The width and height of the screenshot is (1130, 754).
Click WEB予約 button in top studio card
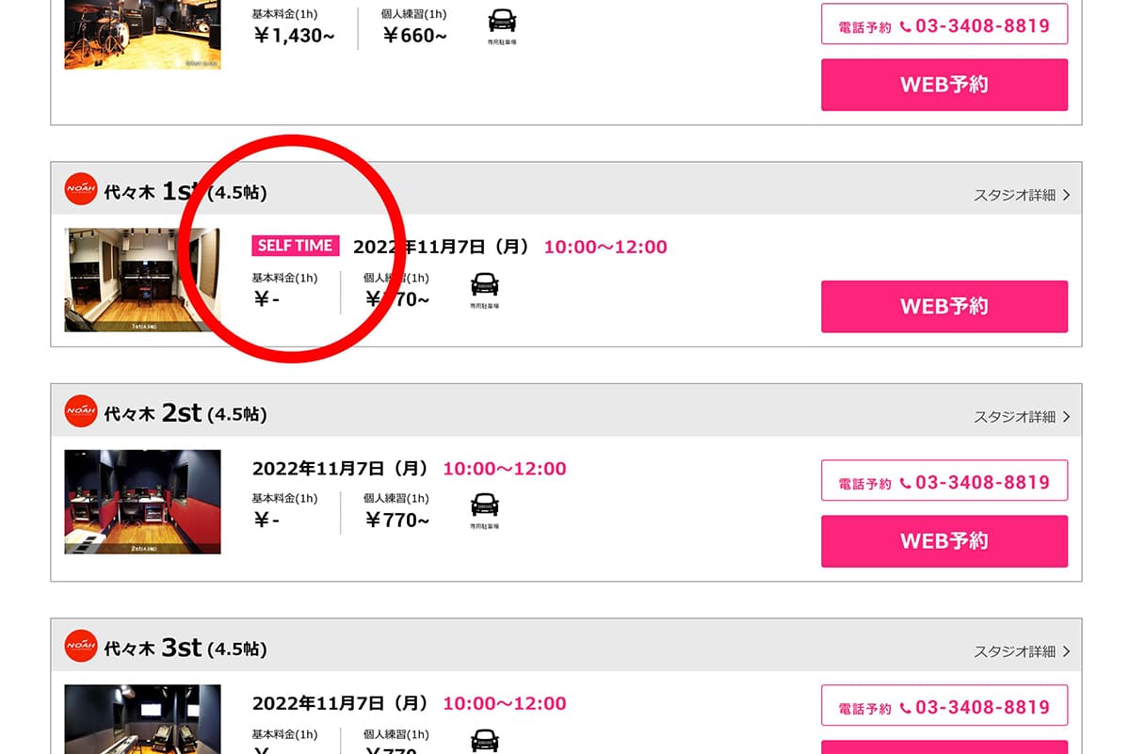[x=944, y=85]
